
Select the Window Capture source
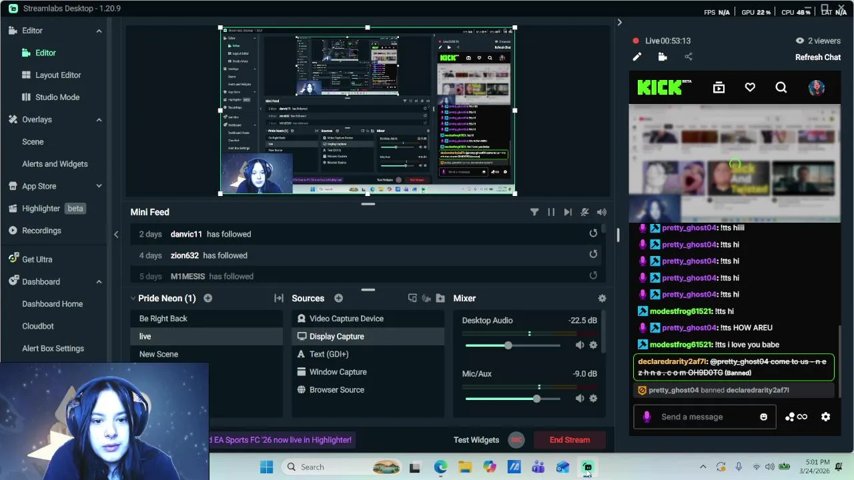pos(368,371)
